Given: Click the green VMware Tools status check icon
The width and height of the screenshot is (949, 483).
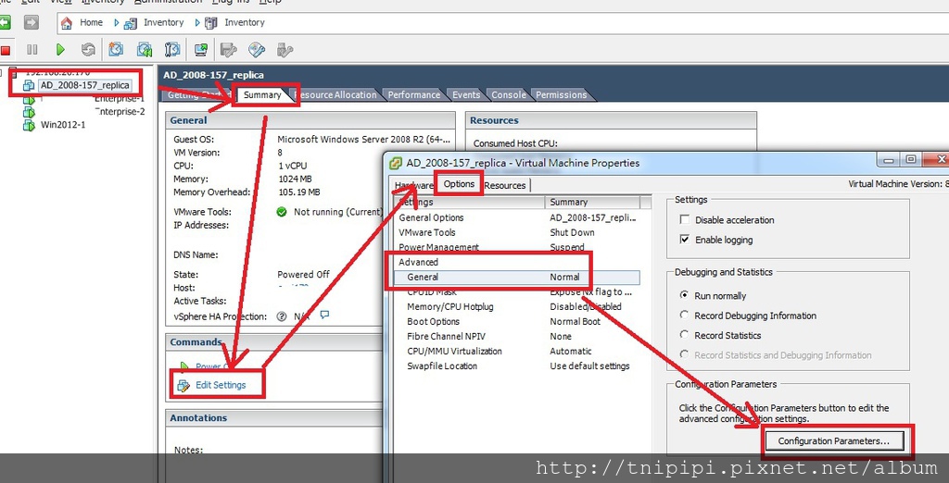Looking at the screenshot, I should (x=282, y=212).
